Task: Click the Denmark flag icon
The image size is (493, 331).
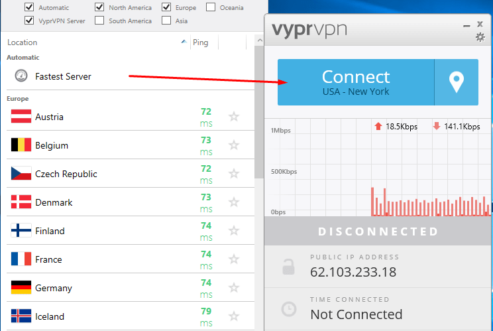Action: point(21,202)
